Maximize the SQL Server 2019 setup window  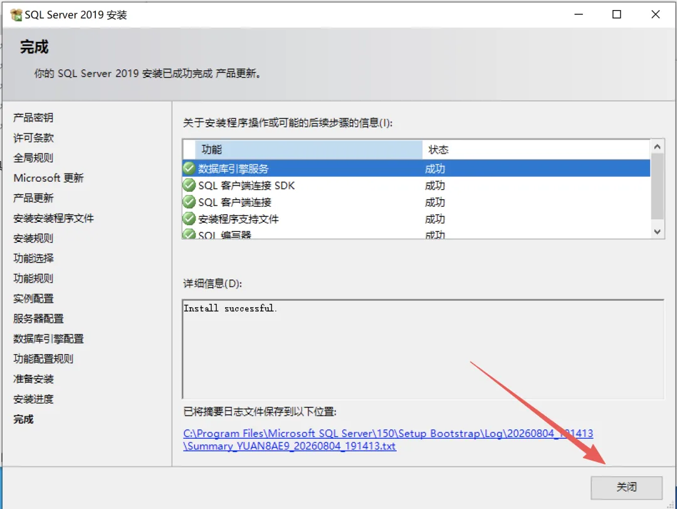617,14
